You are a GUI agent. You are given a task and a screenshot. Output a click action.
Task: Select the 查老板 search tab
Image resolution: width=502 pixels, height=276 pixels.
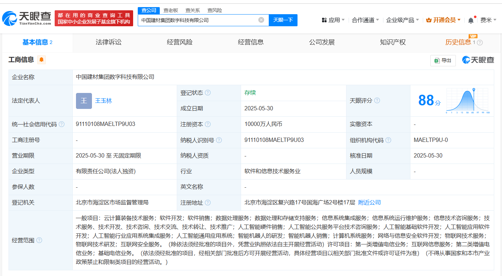click(x=171, y=10)
